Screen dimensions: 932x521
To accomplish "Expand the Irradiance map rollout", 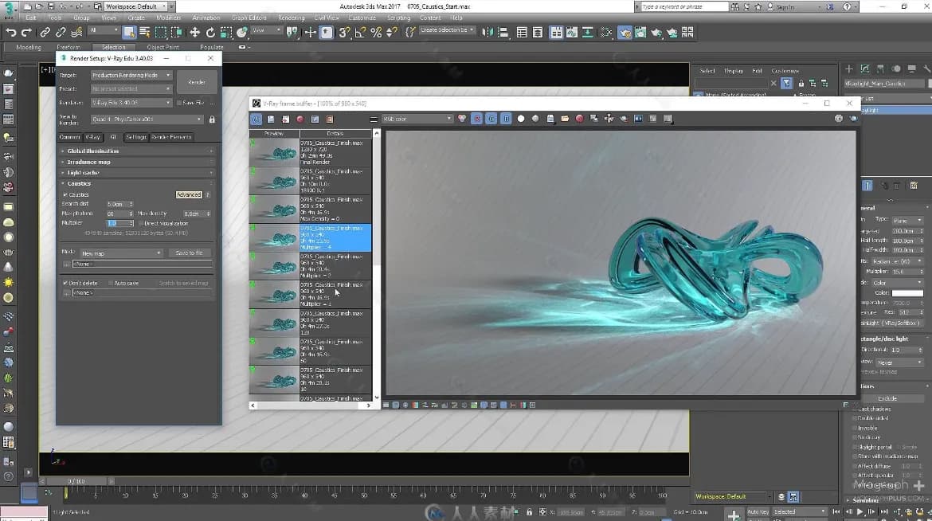I will pos(137,162).
